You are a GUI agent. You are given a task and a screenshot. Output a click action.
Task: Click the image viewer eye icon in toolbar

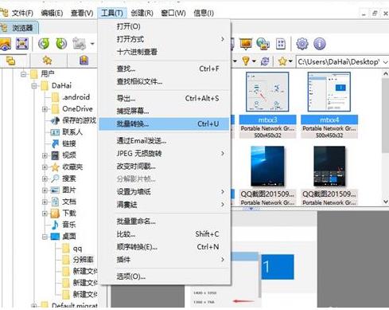pyautogui.click(x=6, y=44)
